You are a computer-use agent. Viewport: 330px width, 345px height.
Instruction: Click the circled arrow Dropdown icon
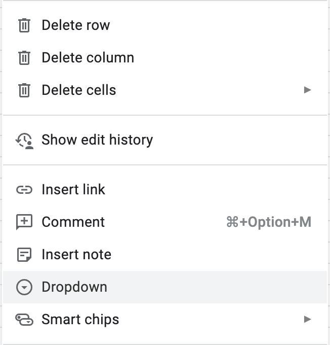pos(24,287)
